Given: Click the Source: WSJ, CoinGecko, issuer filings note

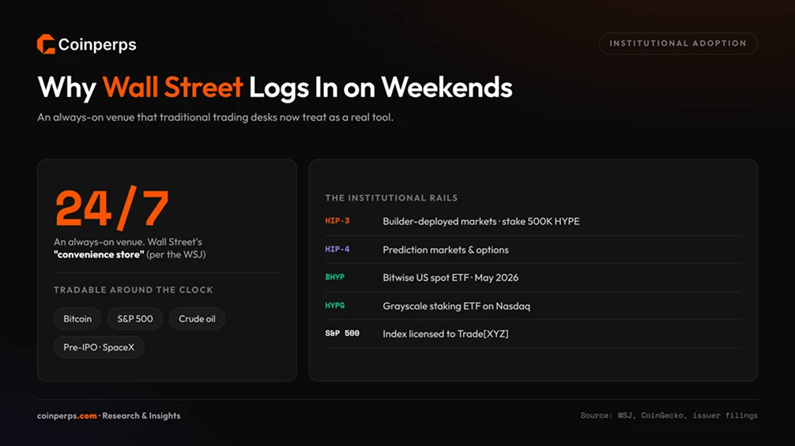Looking at the screenshot, I should coord(669,416).
